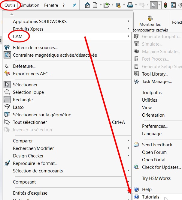Click the Undo arrow icon
Screen dimensions: 182x200
142,5
